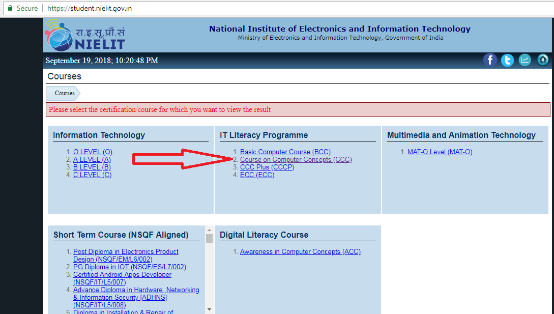Click the Short Term Course scrollbar thumb
The image size is (554, 314).
tap(209, 238)
